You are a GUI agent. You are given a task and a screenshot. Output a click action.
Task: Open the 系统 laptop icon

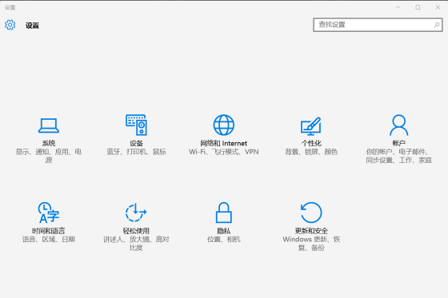pos(49,125)
